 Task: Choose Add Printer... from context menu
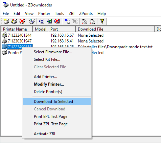(57, 77)
